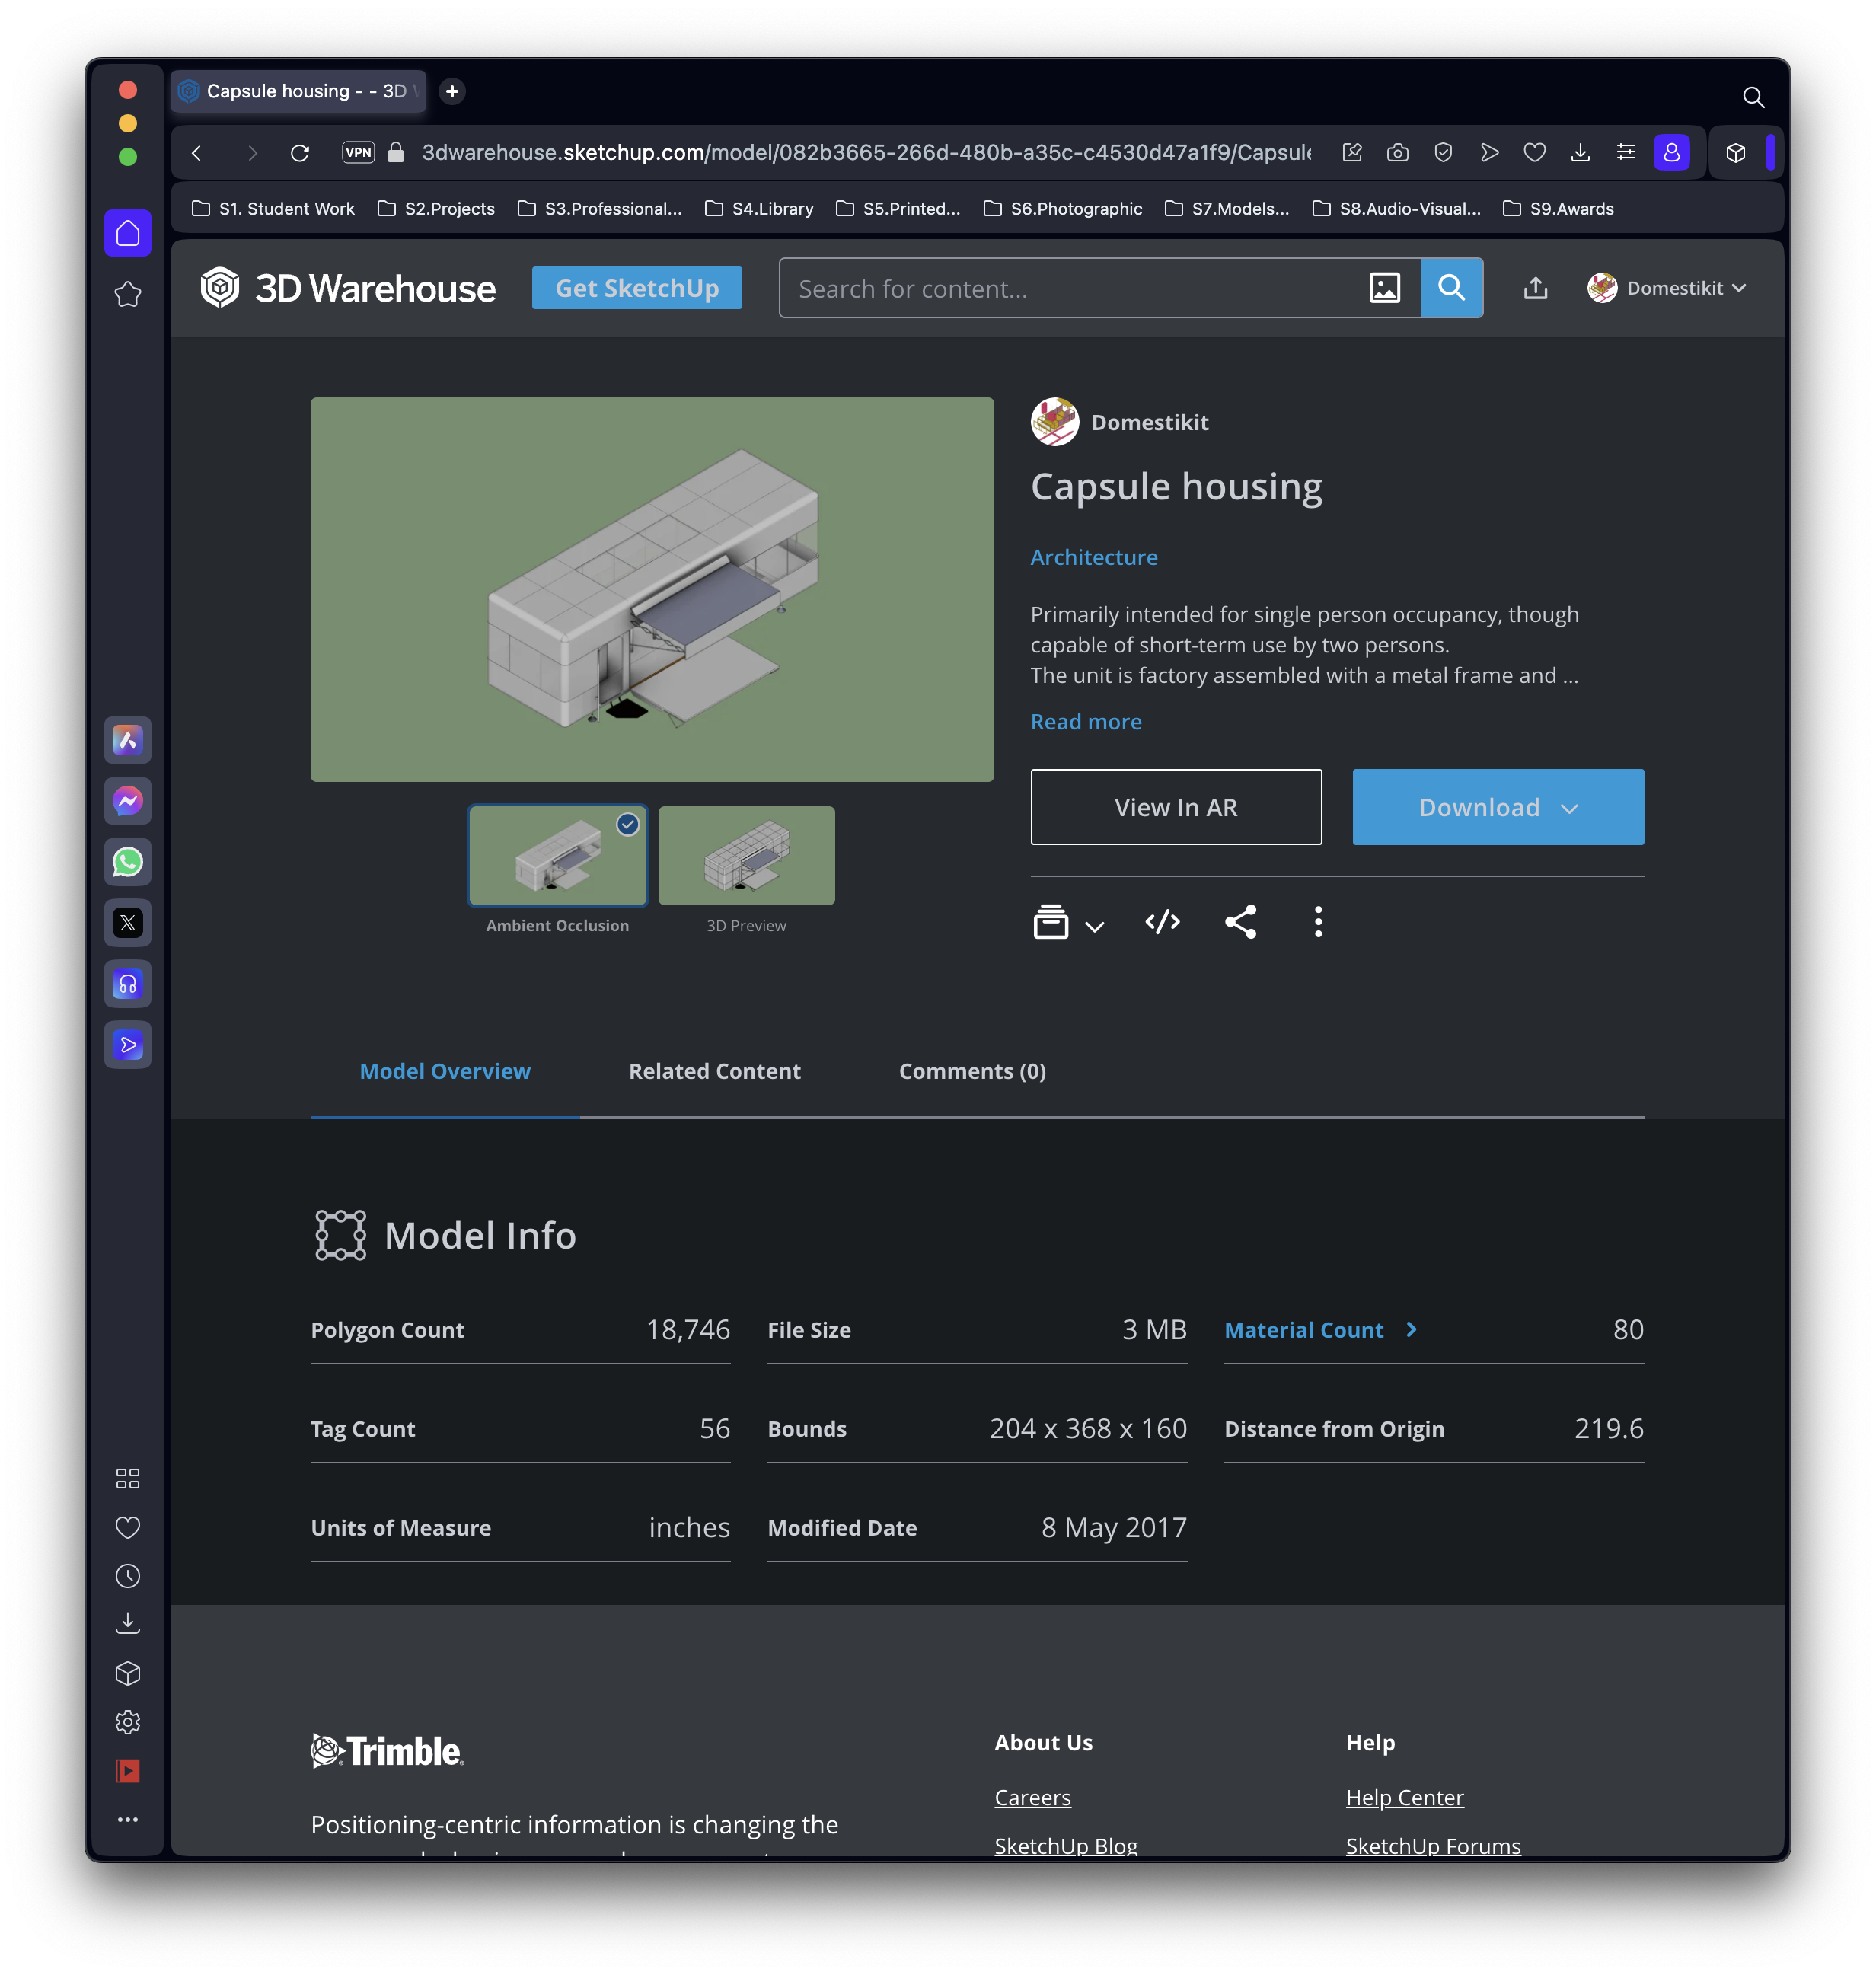Click the upload model icon
The width and height of the screenshot is (1876, 1975).
click(x=1536, y=288)
